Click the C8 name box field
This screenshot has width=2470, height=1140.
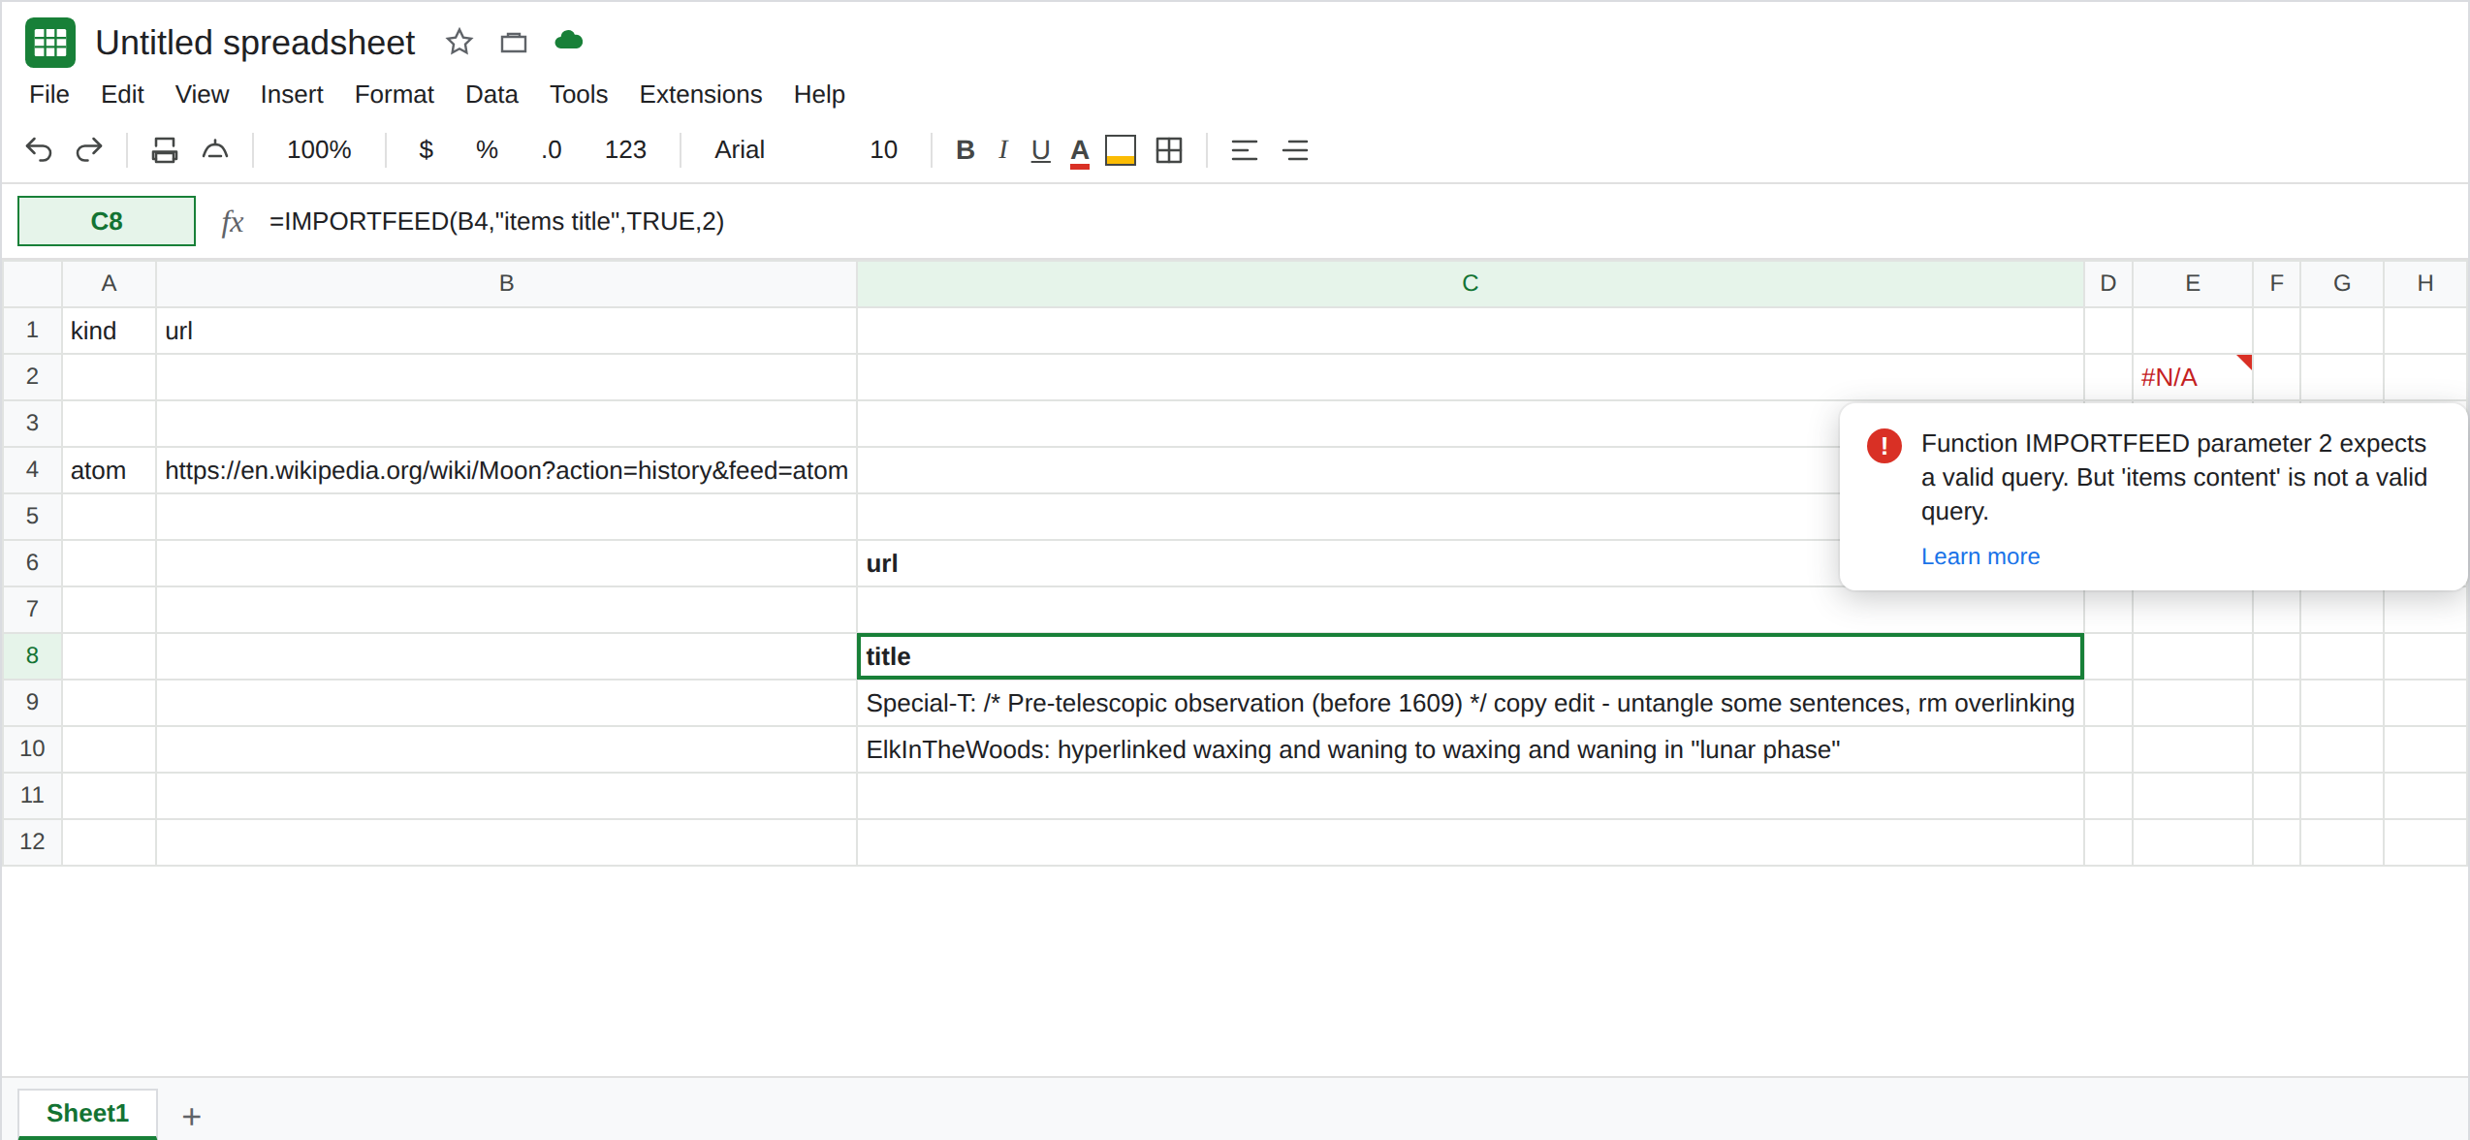[x=107, y=221]
